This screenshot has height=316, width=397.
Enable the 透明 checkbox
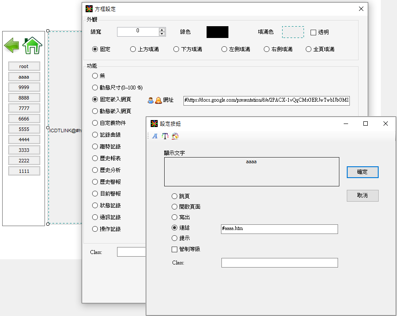pos(313,32)
